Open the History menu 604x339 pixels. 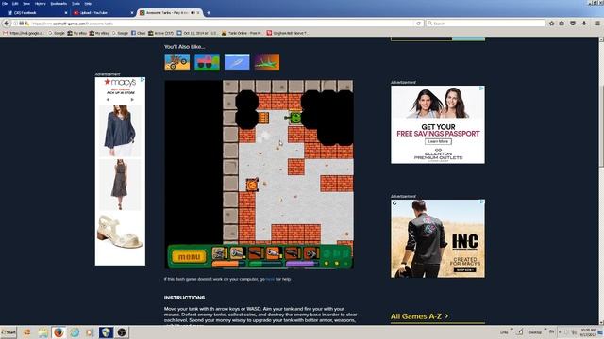(x=40, y=3)
